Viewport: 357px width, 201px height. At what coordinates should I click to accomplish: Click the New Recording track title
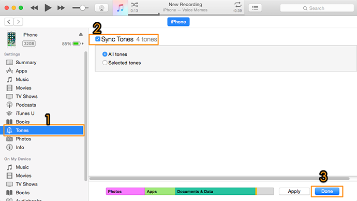click(x=185, y=4)
